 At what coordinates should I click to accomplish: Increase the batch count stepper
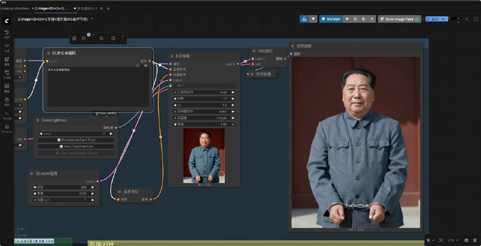(458, 18)
